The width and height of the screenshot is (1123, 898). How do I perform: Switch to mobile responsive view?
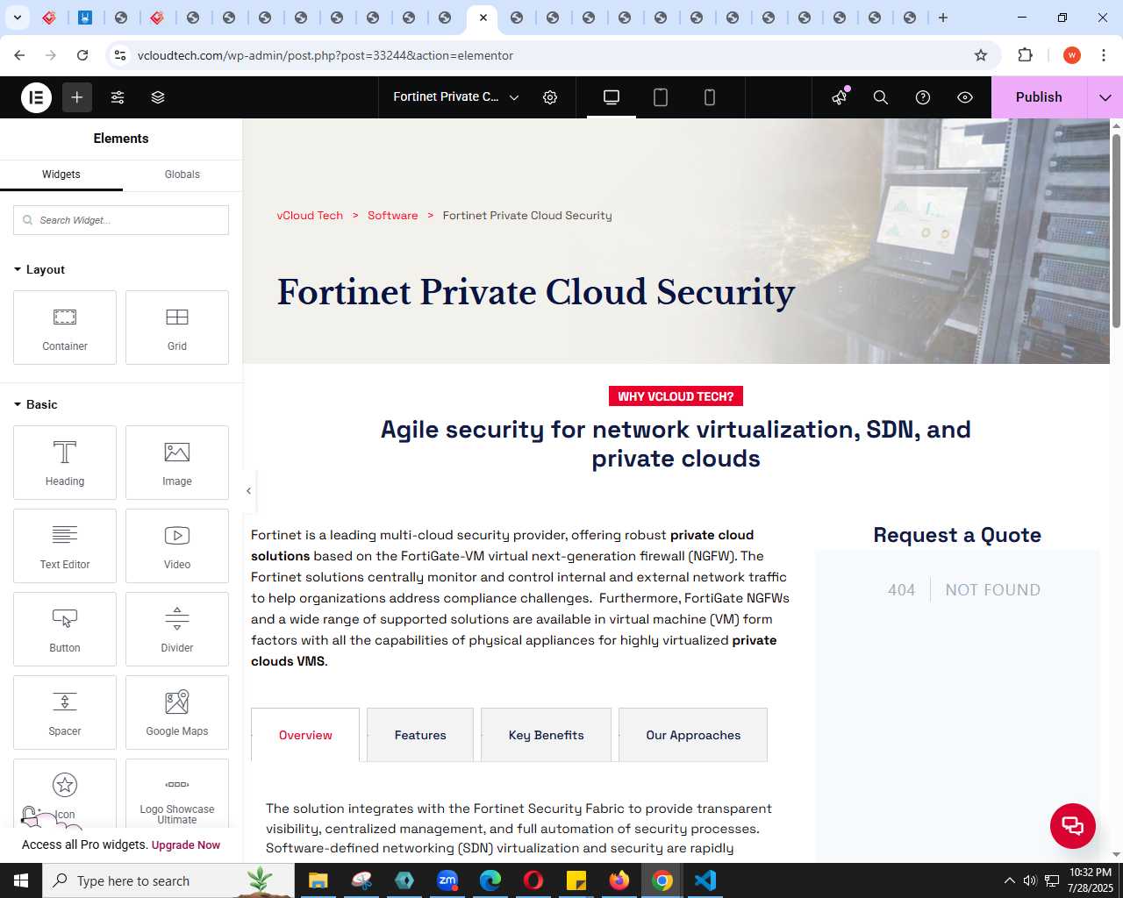710,97
